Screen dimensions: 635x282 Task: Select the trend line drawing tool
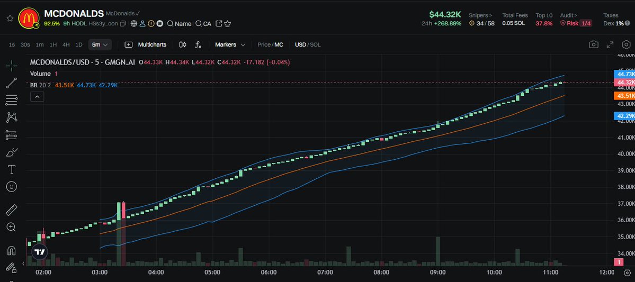pyautogui.click(x=11, y=83)
